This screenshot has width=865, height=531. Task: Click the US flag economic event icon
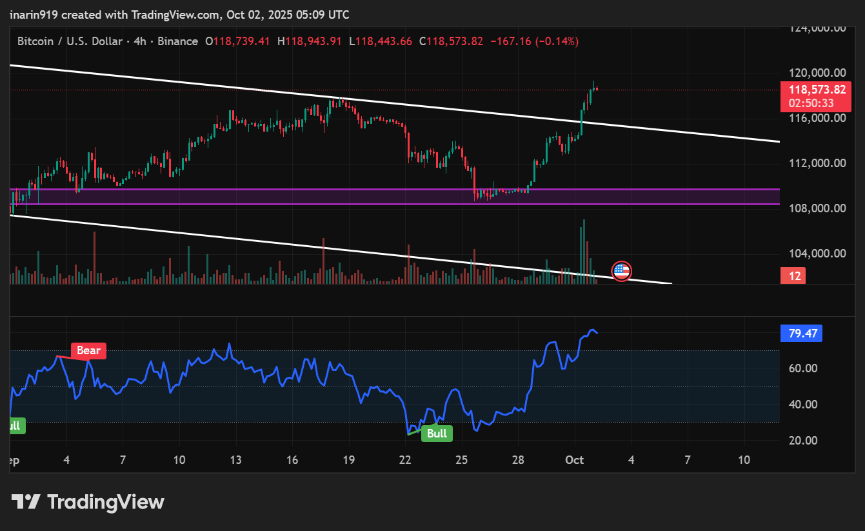pos(621,272)
